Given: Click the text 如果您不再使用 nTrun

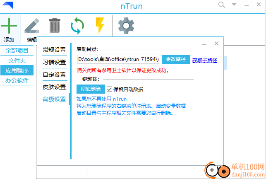Looking at the screenshot, I should pos(101,99).
